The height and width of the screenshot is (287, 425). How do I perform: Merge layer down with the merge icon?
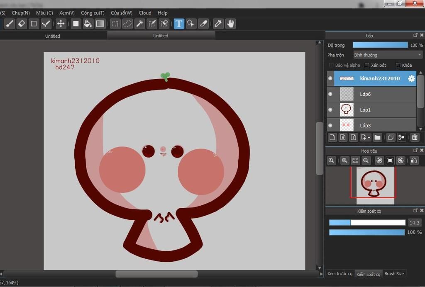pyautogui.click(x=401, y=138)
